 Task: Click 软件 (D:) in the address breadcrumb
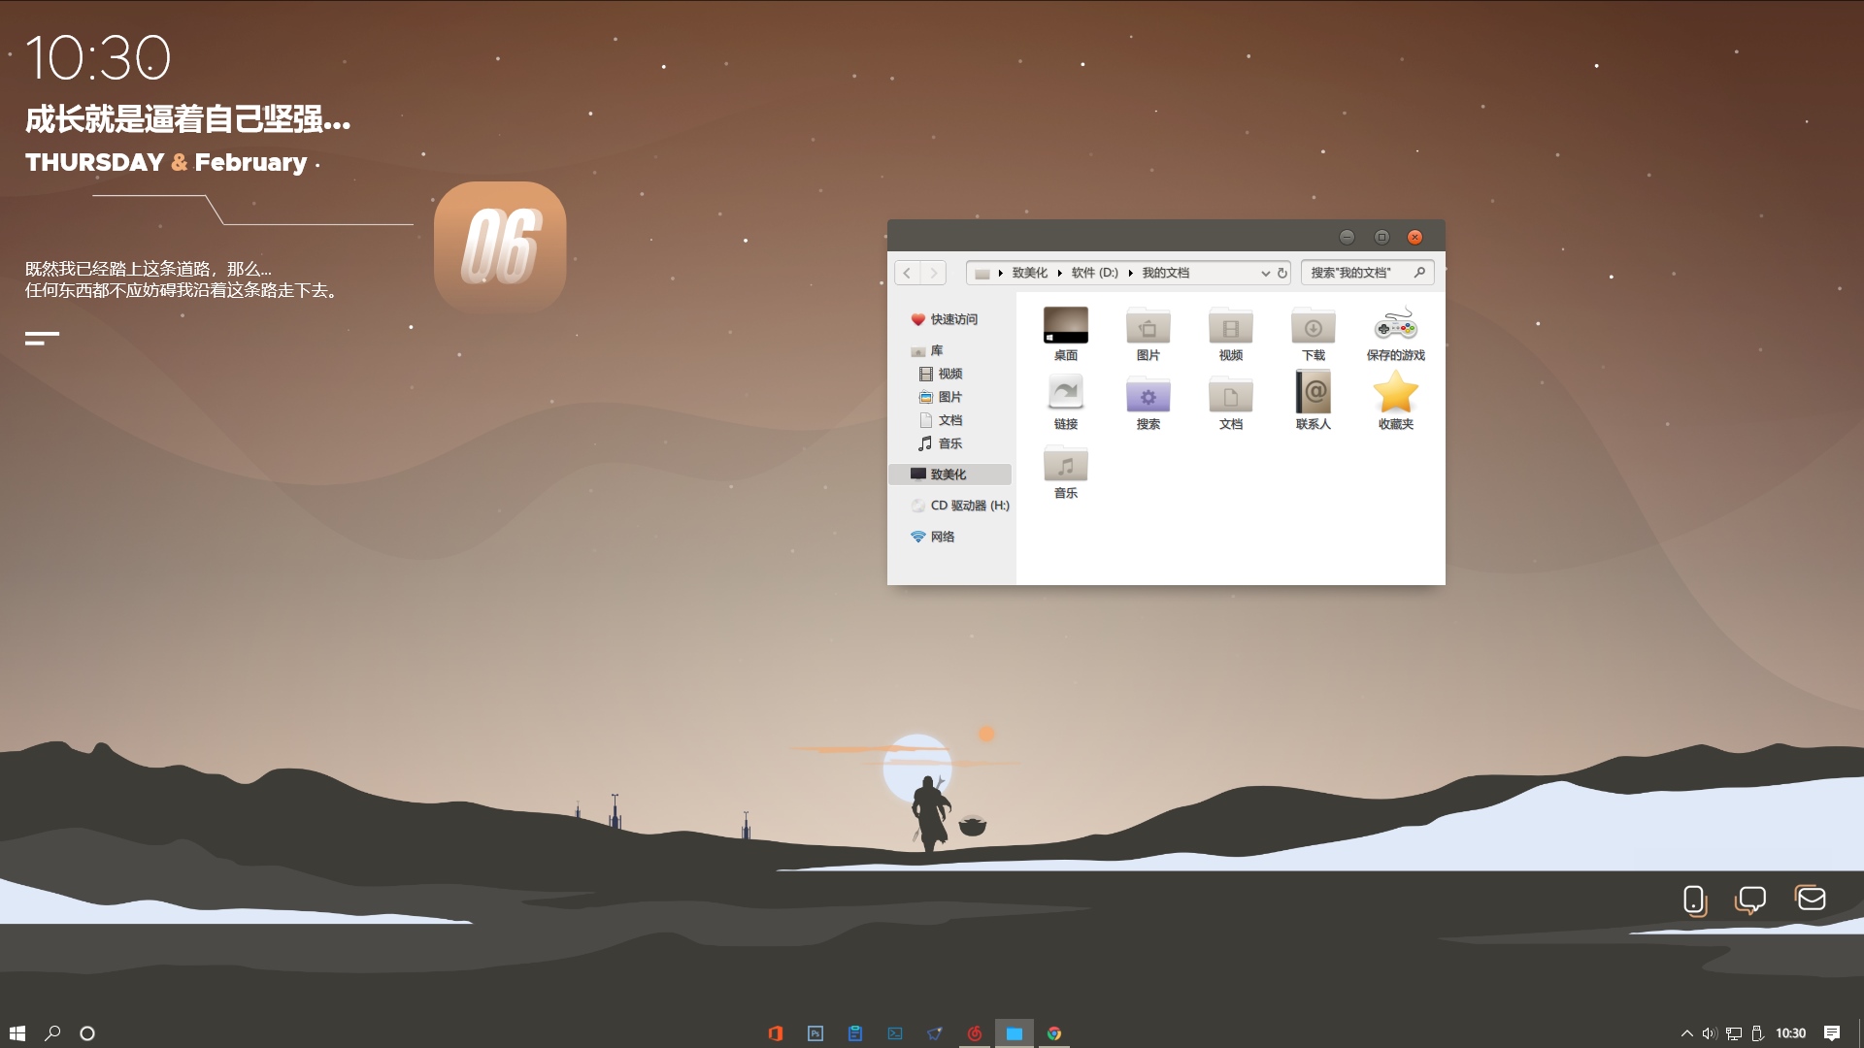(1094, 273)
